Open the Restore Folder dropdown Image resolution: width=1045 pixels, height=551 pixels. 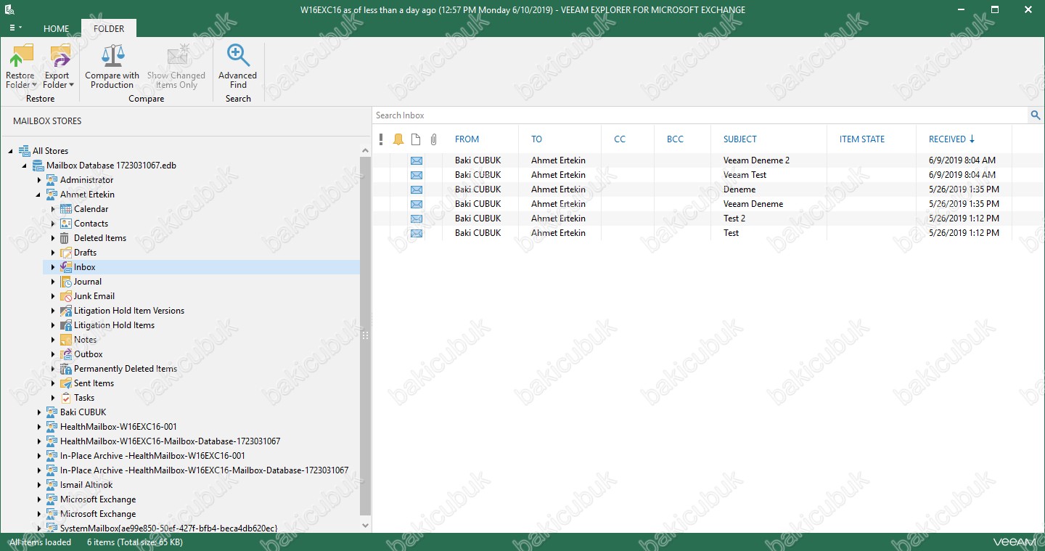[x=20, y=67]
